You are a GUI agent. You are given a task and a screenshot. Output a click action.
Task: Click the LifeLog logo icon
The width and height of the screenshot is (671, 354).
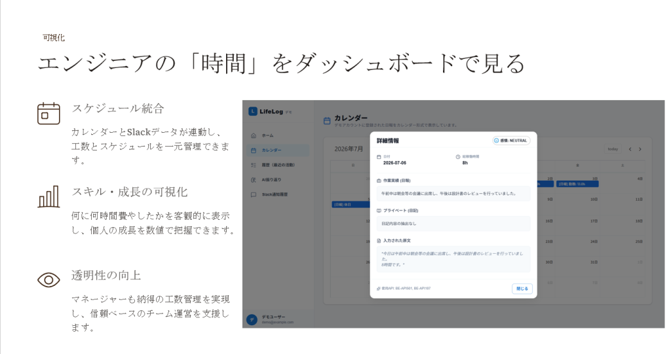click(x=252, y=112)
